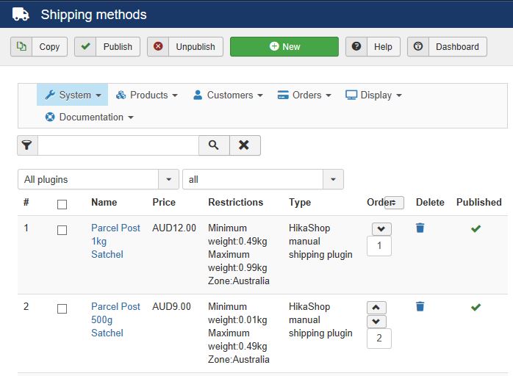Screen dimensions: 513x376
Task: Check the box for Parcel Post 500g Satchel
Action: 62,308
